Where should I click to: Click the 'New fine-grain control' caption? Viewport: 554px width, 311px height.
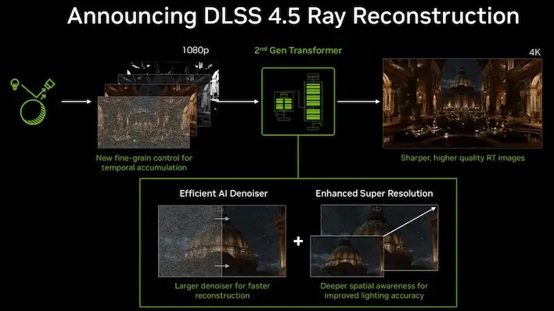[x=144, y=163]
